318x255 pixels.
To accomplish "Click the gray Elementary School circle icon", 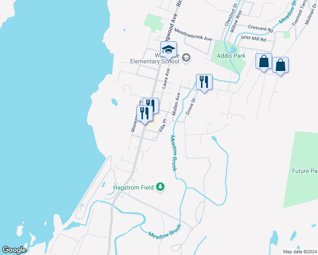I will coord(186,58).
